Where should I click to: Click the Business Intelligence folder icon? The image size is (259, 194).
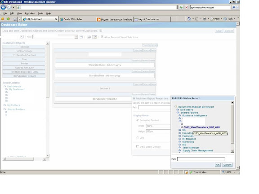[x=180, y=115]
